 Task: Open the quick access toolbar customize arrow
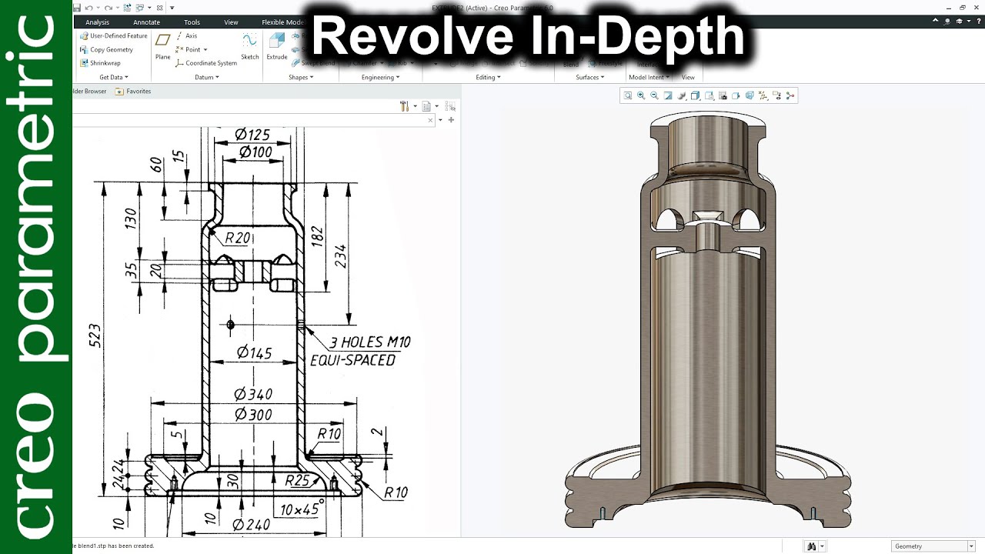pyautogui.click(x=172, y=8)
